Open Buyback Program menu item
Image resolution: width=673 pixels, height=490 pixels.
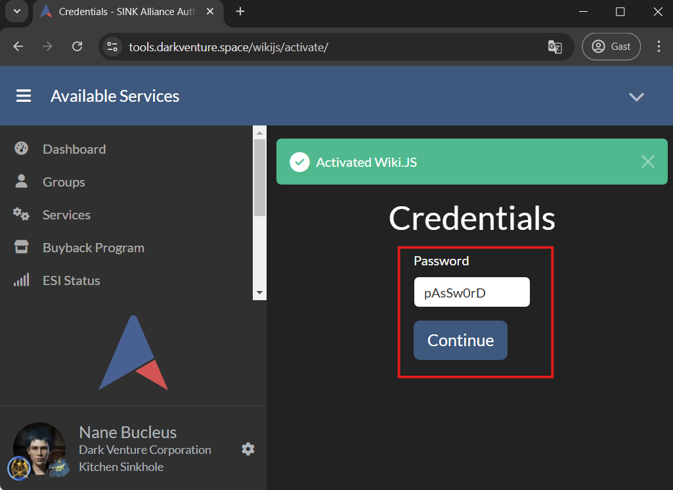[x=93, y=248]
